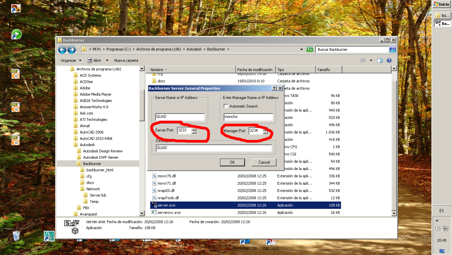Screen dimensions: 452x255
Task: Select Autodesk DWF Viewer in folder tree
Action: (x=101, y=157)
